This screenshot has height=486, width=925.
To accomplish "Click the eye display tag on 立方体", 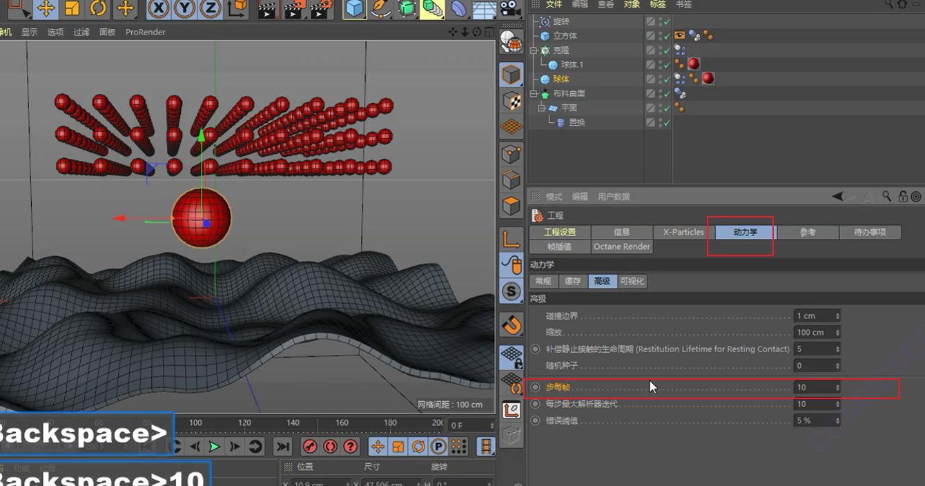I will 680,36.
